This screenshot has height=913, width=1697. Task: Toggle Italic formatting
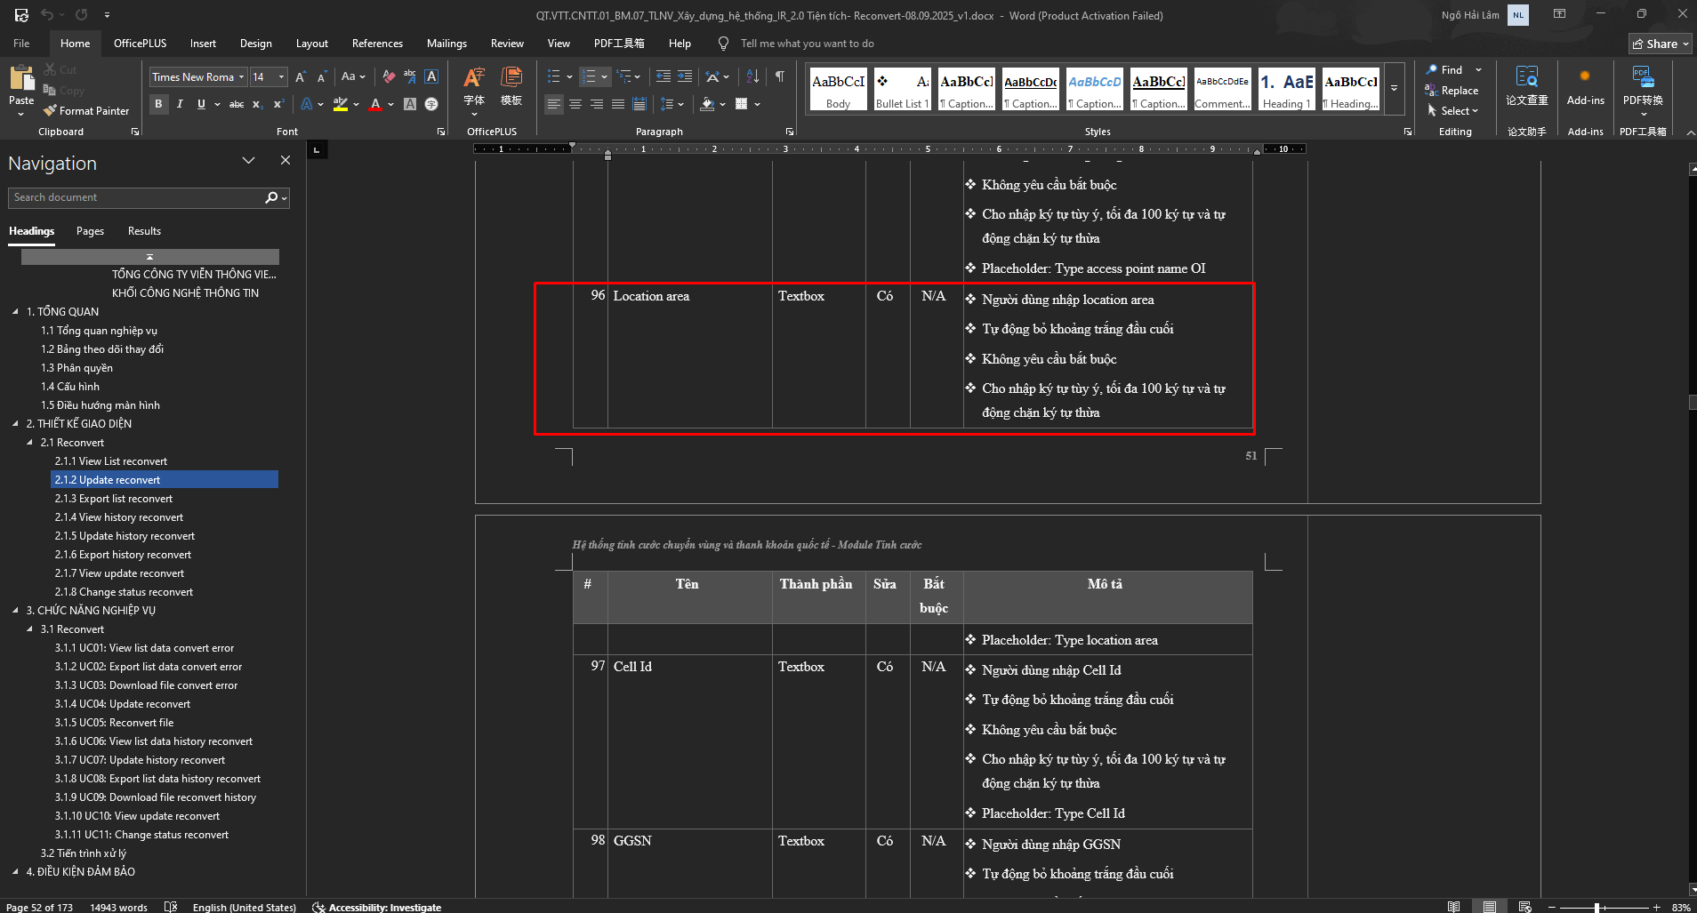180,104
